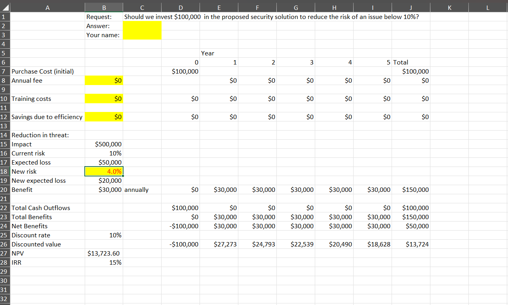
Task: Select the yellow Training costs $0 input cell
Action: tap(104, 99)
